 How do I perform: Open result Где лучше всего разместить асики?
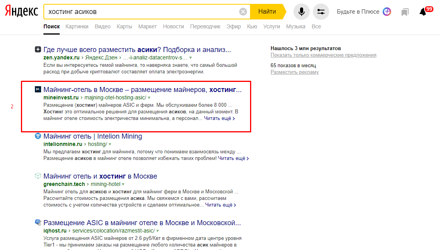coord(137,49)
